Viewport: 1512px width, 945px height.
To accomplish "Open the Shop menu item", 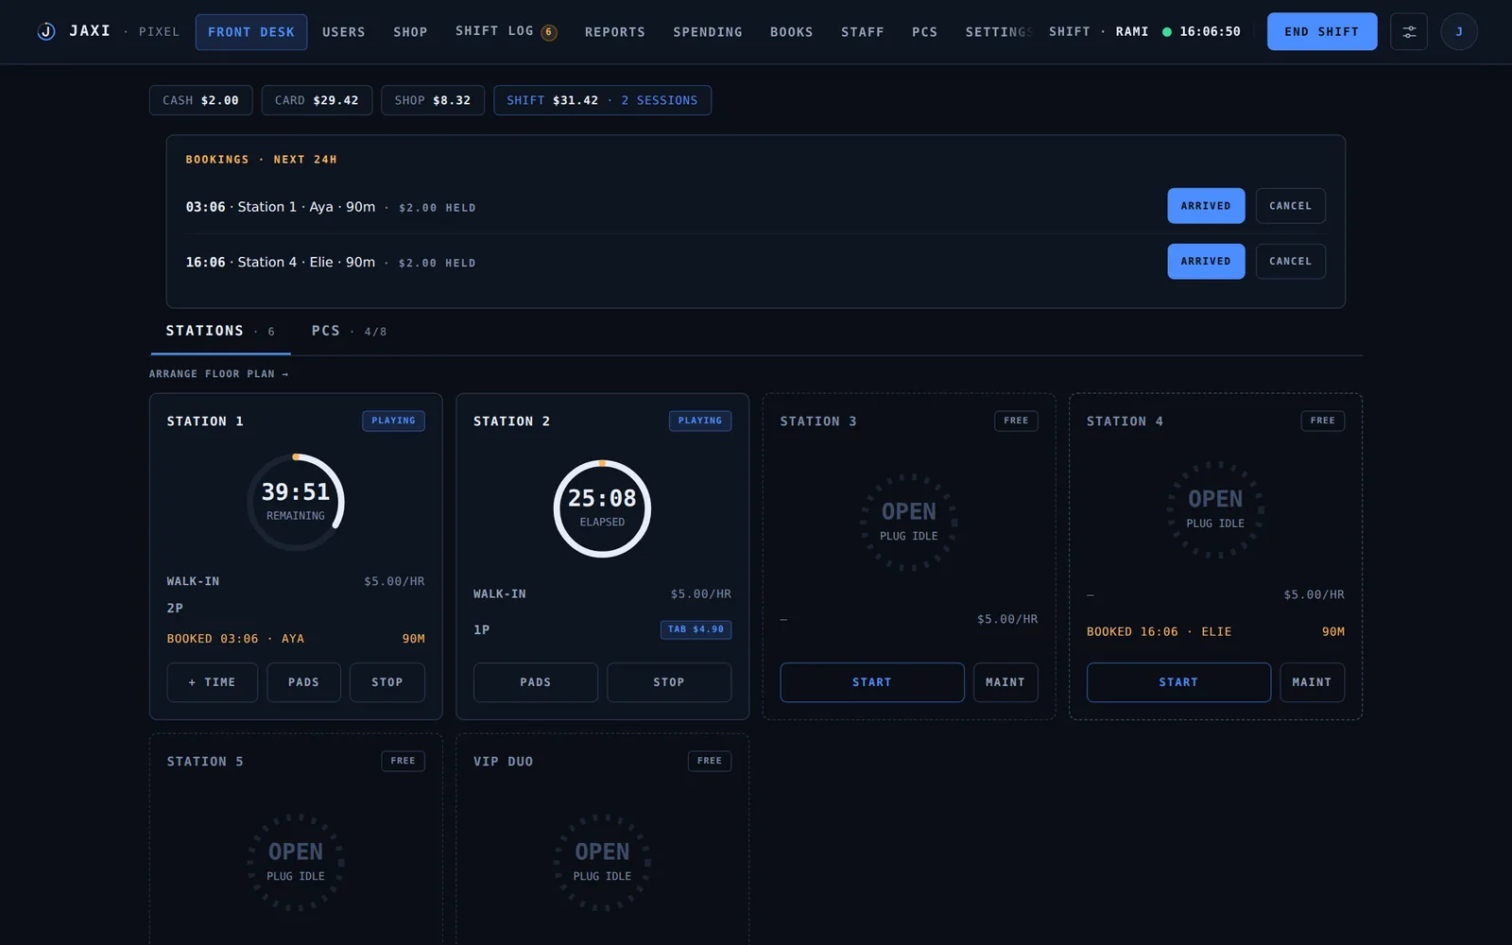I will (x=410, y=32).
